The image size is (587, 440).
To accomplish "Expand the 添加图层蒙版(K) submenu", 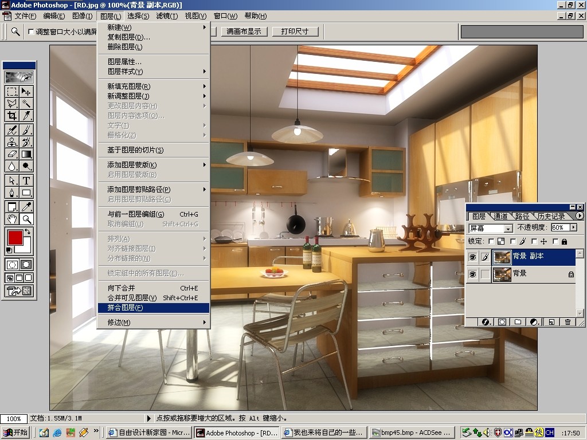I will tap(154, 165).
